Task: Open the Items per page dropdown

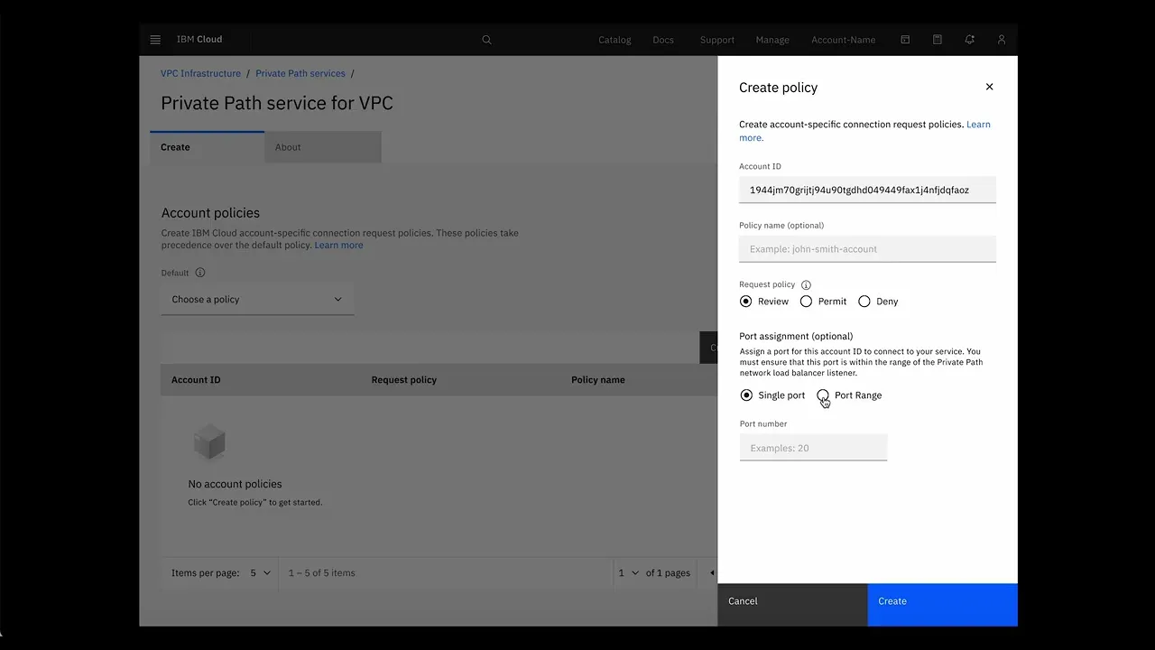Action: pyautogui.click(x=260, y=573)
